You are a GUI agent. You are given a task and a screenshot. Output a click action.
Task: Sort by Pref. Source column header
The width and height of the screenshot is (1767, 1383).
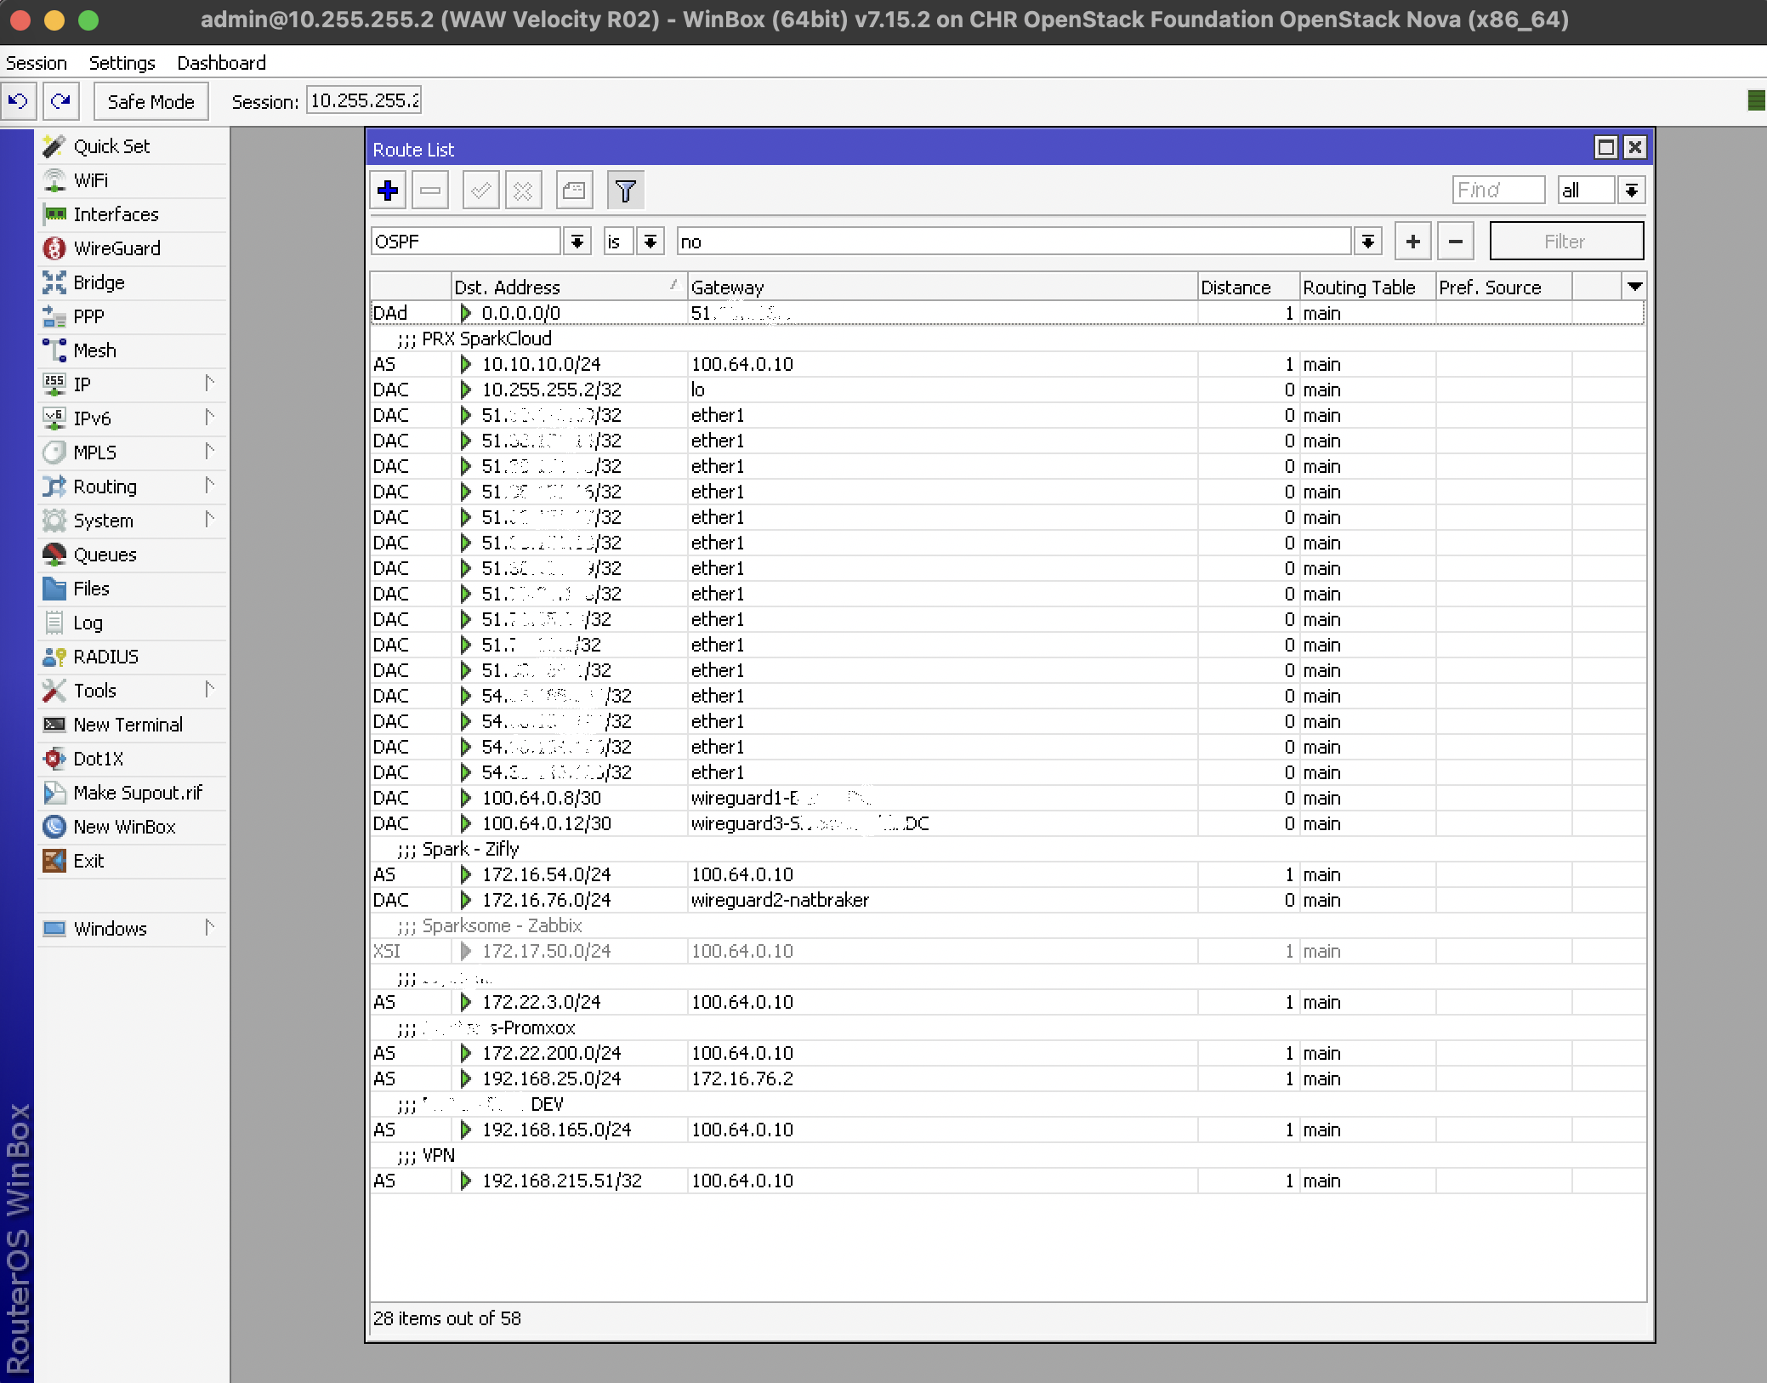pyautogui.click(x=1503, y=287)
